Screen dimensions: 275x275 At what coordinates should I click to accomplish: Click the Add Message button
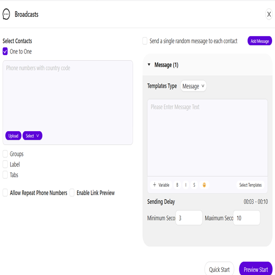[260, 41]
